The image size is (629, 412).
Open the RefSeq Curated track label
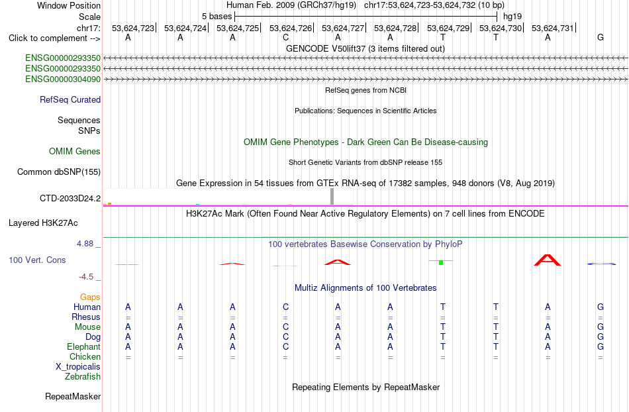point(70,99)
